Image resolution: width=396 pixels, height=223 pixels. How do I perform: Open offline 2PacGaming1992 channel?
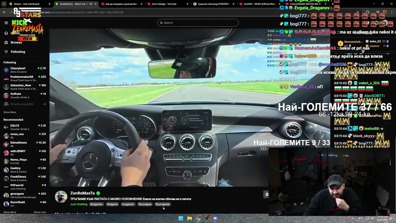25,104
